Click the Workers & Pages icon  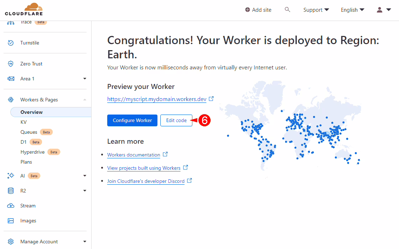point(11,100)
